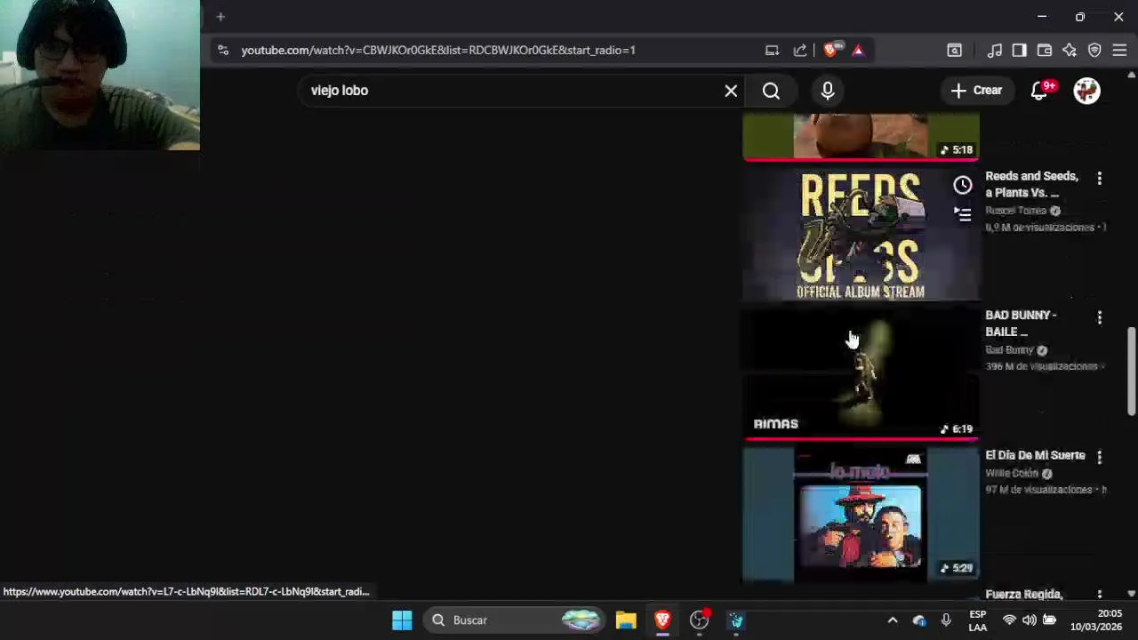Open options for BAD BUNNY - BAILE video
Screen dimensions: 1138x640
[x=1100, y=317]
